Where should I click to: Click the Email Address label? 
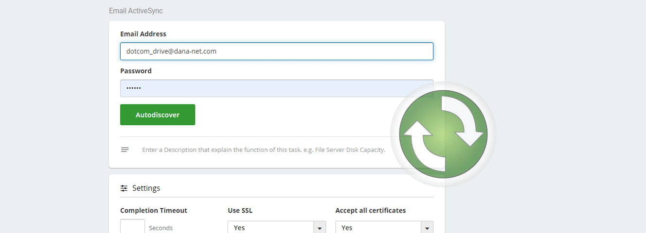tap(143, 34)
